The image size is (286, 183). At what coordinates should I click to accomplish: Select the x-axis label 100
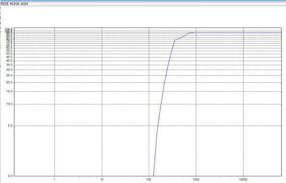(149, 180)
